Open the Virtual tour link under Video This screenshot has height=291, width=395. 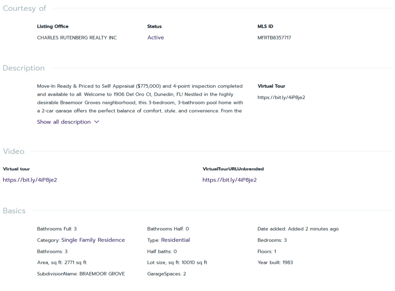coord(30,180)
